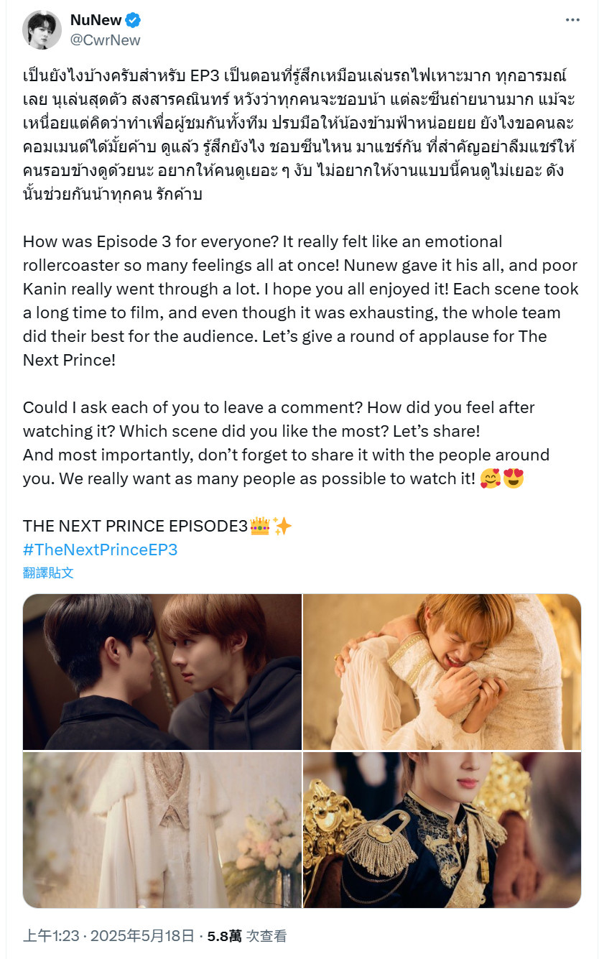Click the THE NEXT PRINCE EPISODE3 line
Viewport: 599px width, 959px height.
click(135, 527)
